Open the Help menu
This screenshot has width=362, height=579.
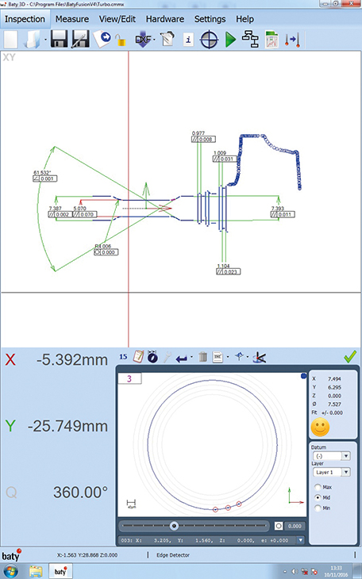(x=245, y=19)
